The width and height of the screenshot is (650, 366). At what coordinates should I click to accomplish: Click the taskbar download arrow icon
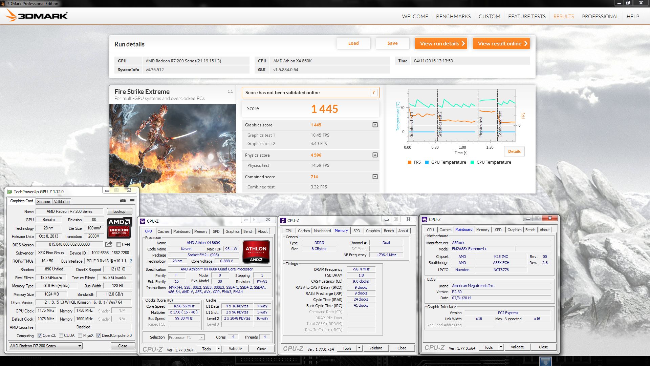[x=545, y=361]
